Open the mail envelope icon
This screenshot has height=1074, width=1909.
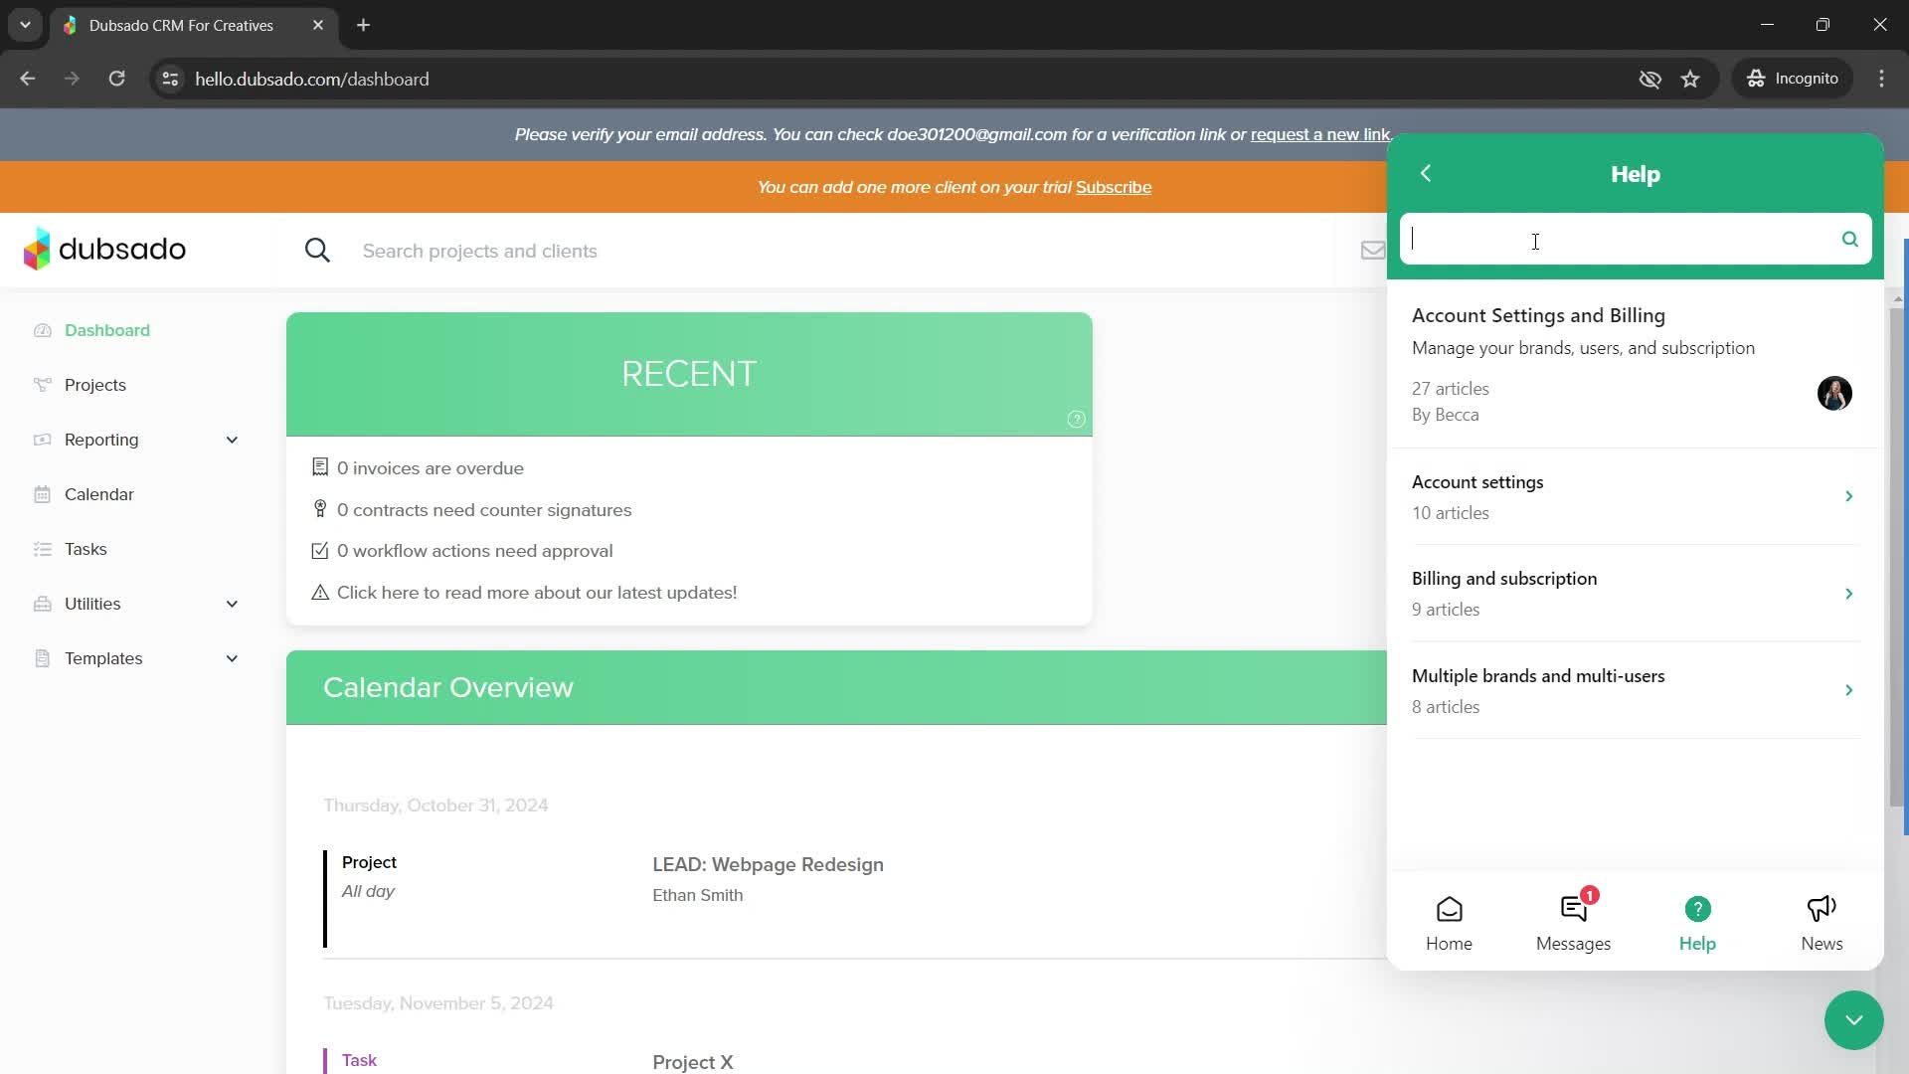1372,251
